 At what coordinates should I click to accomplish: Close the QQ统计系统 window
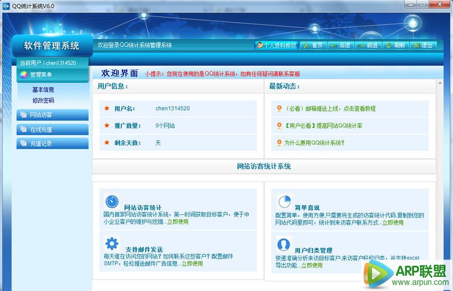coord(439,4)
